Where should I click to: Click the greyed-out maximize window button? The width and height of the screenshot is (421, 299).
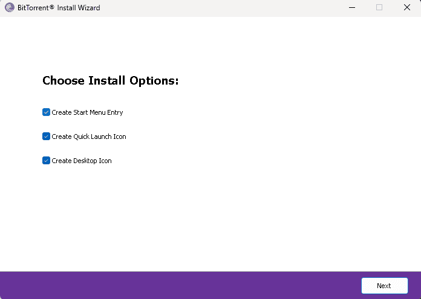pyautogui.click(x=379, y=8)
